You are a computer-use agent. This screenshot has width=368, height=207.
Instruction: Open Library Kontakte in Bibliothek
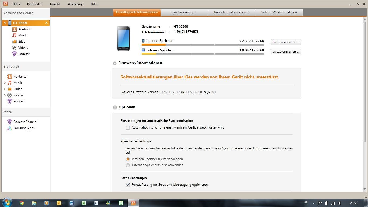tap(20, 77)
